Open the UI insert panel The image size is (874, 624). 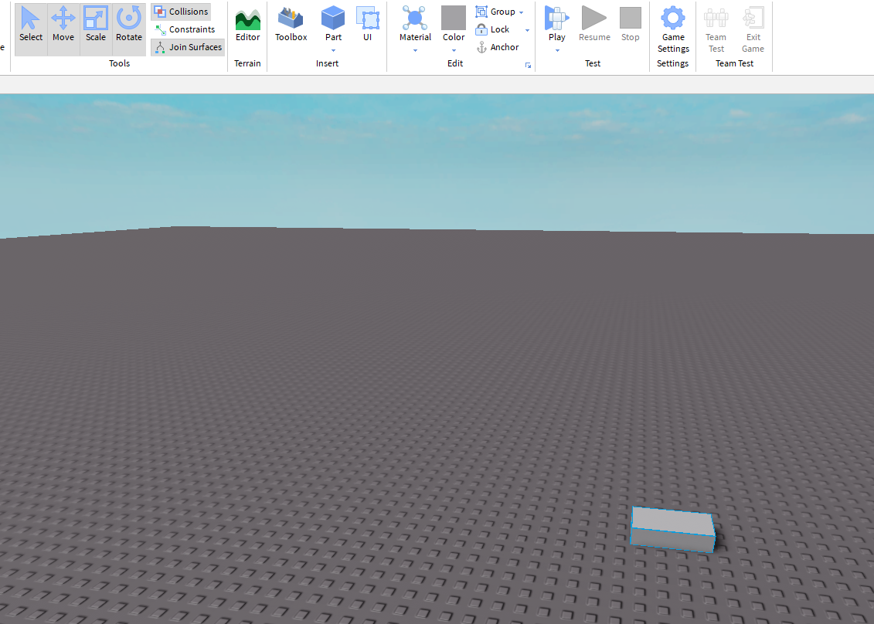point(368,22)
